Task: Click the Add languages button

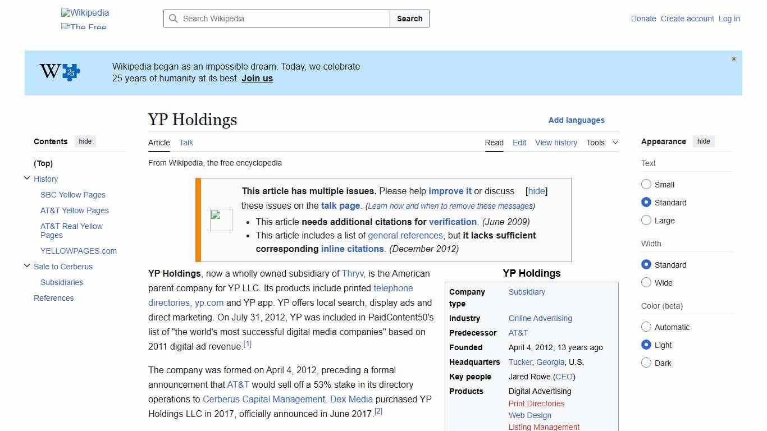Action: click(577, 120)
